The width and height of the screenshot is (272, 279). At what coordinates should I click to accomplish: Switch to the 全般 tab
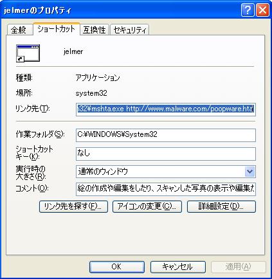(x=19, y=30)
